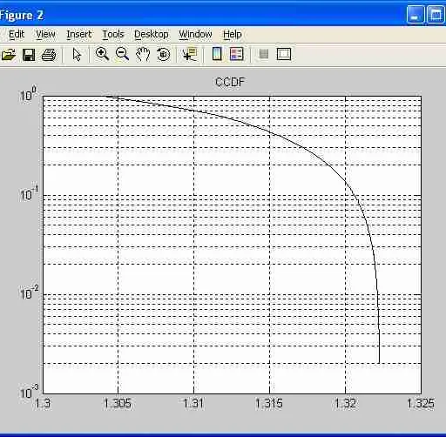Screen dimensions: 446x437
Task: Turn on the Data Cursor tool
Action: pos(190,54)
